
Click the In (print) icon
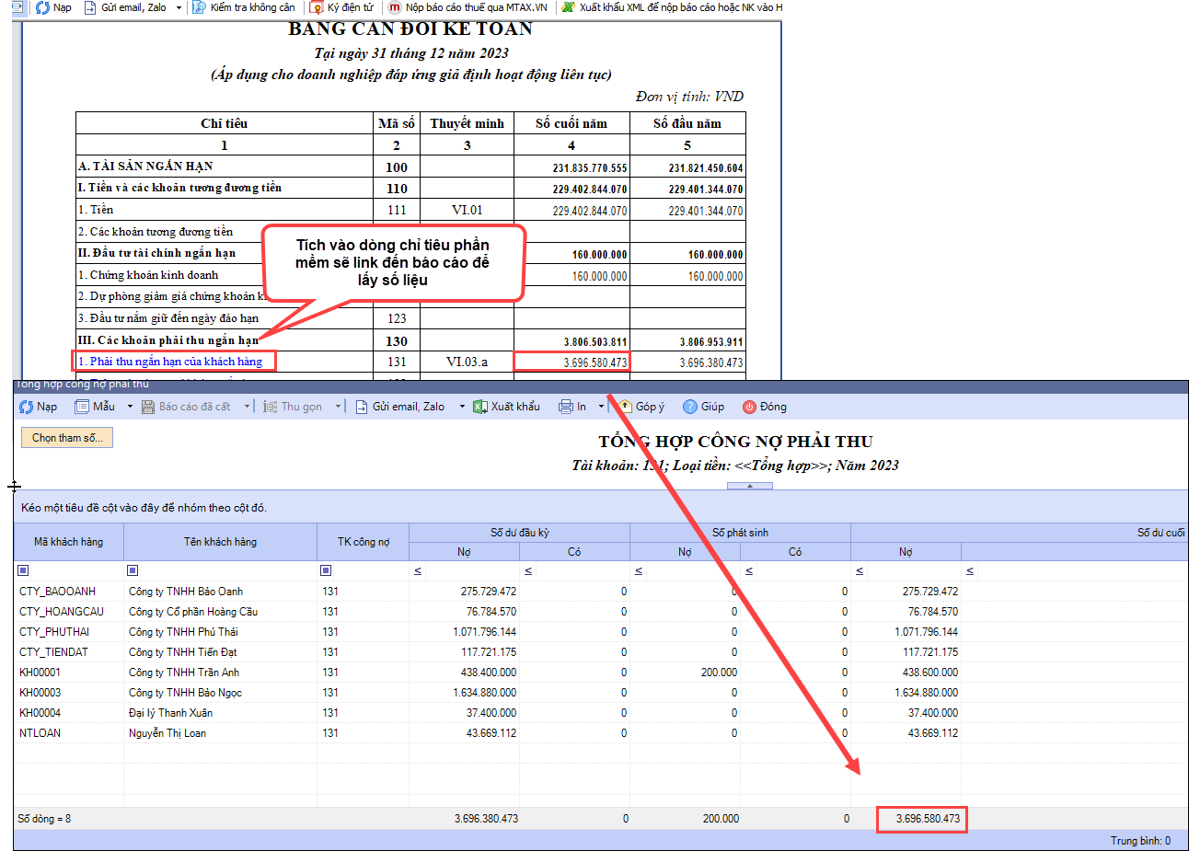(x=566, y=407)
